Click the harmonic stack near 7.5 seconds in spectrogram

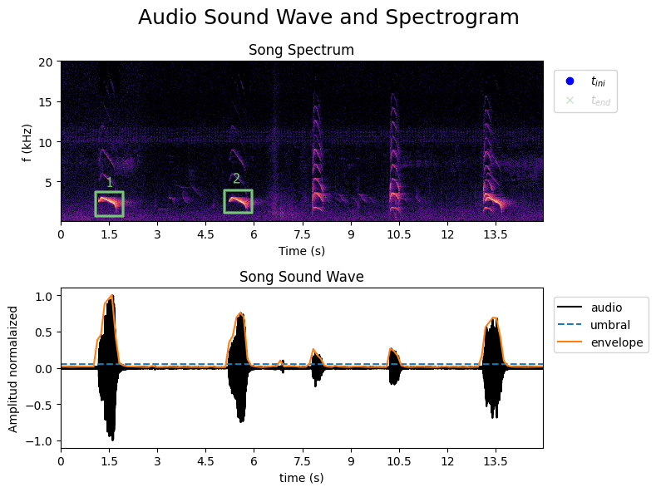pos(318,155)
